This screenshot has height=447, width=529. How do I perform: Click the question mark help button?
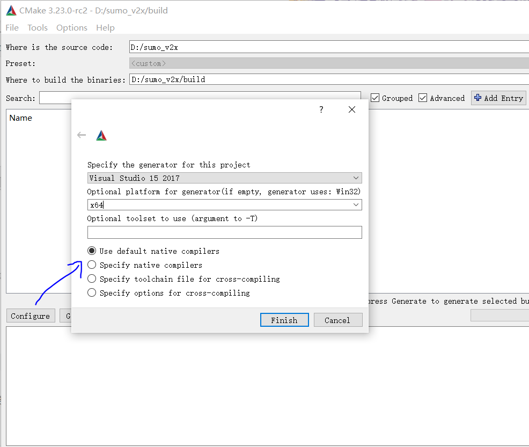pos(321,109)
